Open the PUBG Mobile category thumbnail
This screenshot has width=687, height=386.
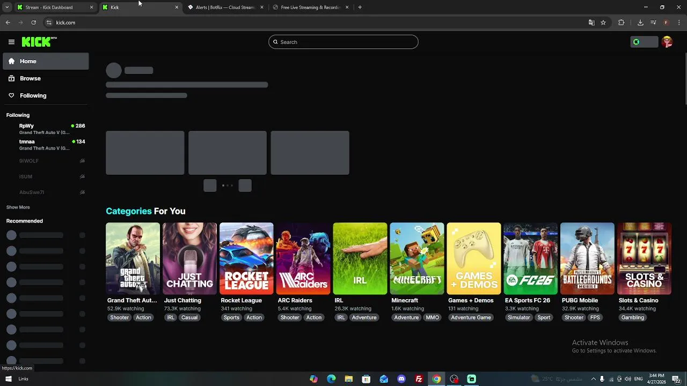[x=587, y=258]
